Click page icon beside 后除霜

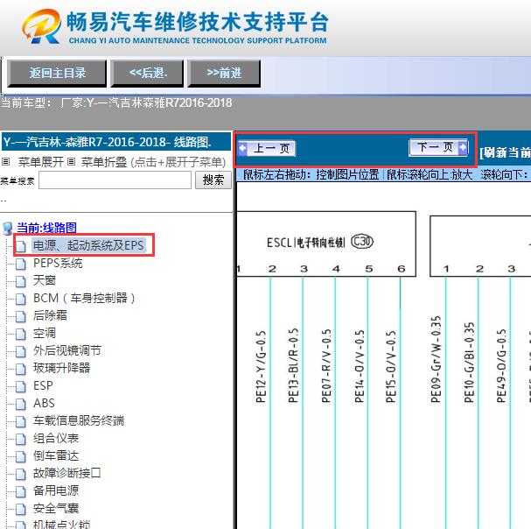point(21,316)
